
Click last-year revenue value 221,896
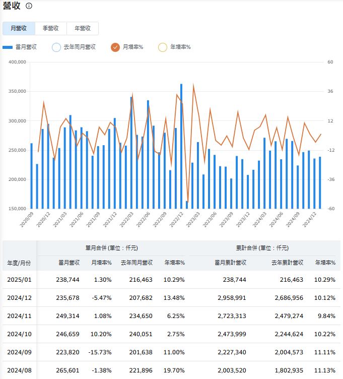coord(141,370)
